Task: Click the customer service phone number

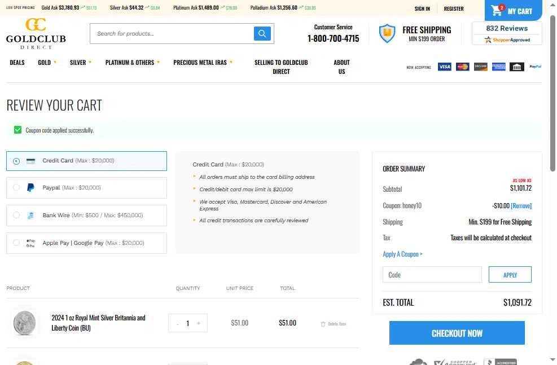Action: point(333,38)
